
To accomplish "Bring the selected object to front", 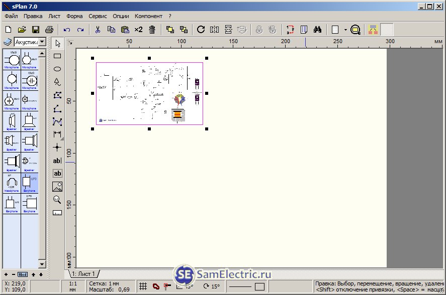I will coord(170,30).
